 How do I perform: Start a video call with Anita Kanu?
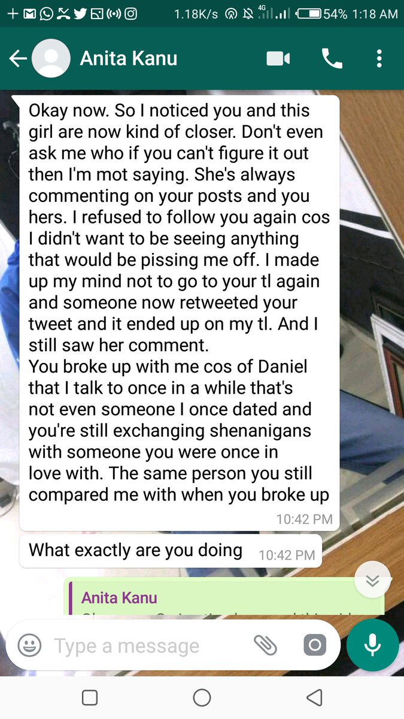tap(278, 58)
